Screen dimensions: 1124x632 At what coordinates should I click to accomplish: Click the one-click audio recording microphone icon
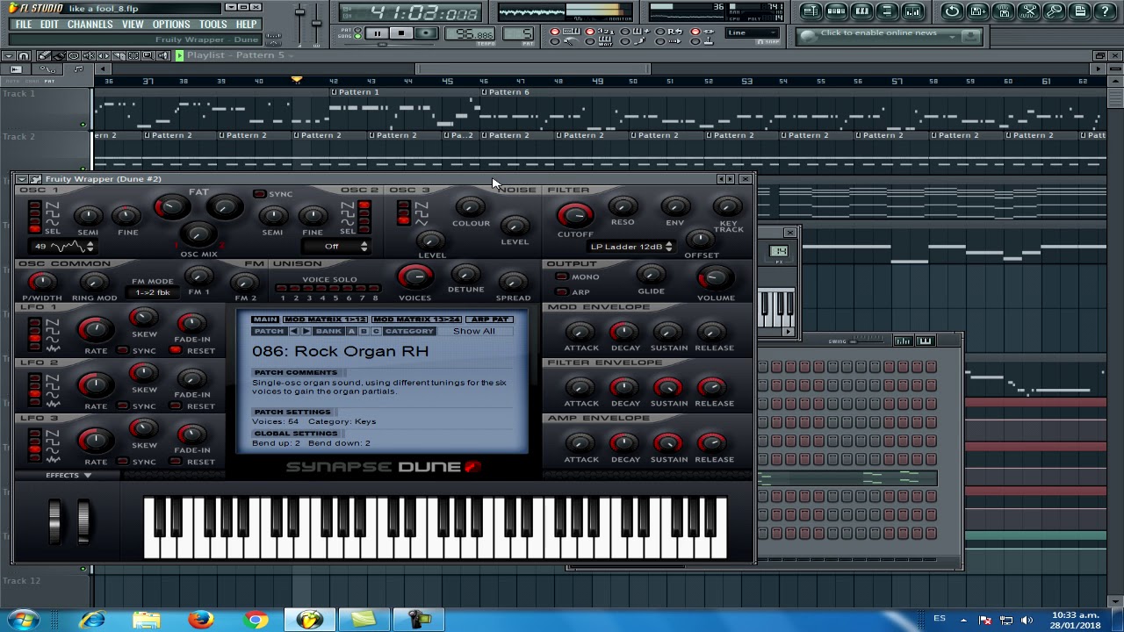1054,11
